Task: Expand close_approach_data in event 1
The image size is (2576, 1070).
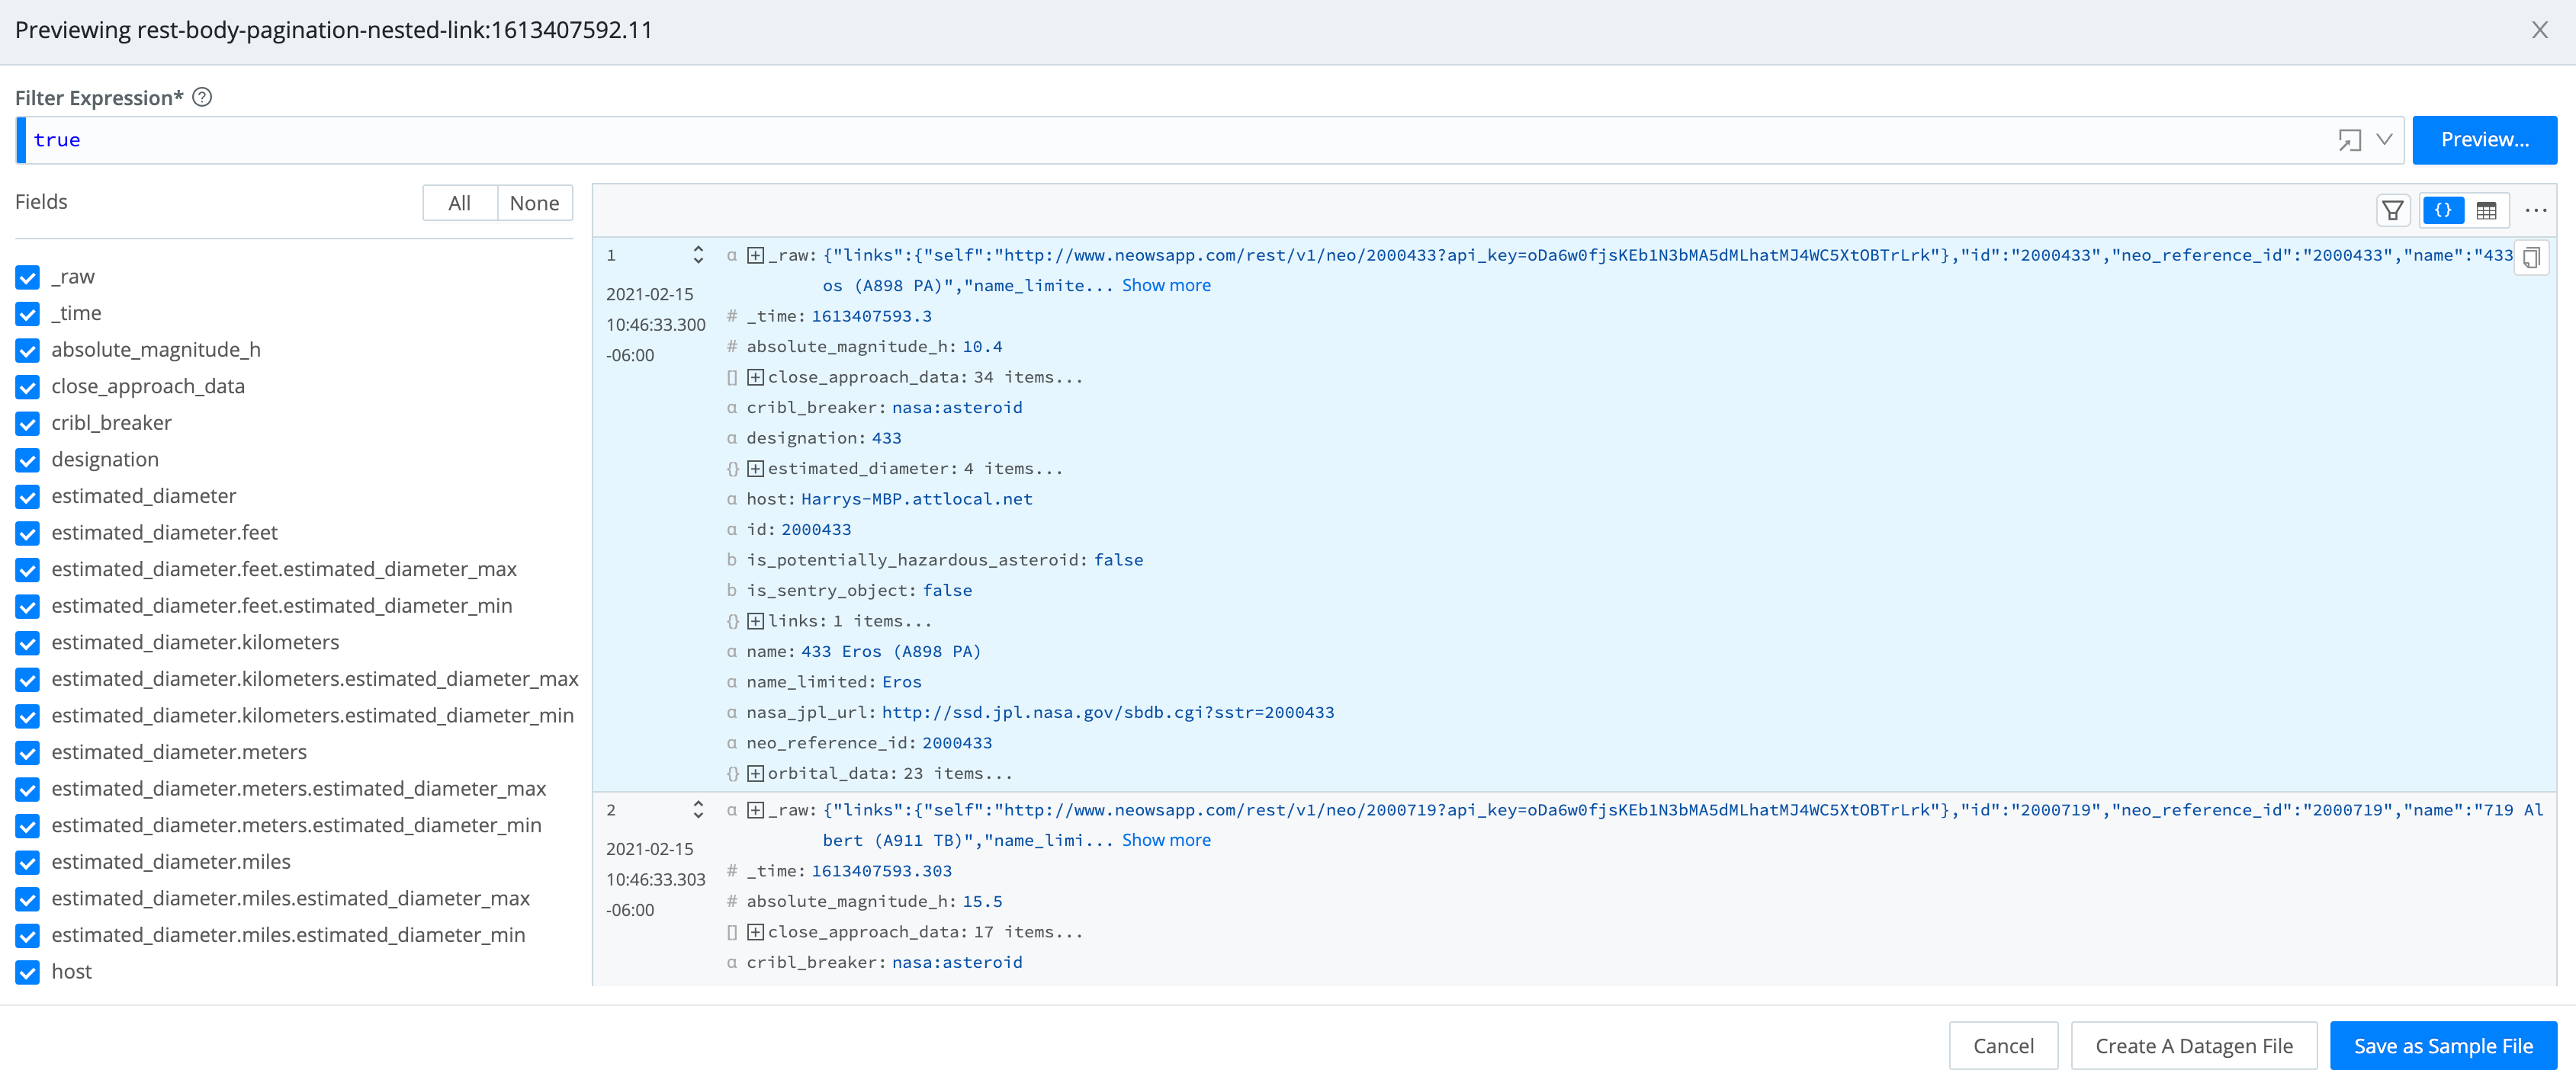Action: [x=756, y=378]
